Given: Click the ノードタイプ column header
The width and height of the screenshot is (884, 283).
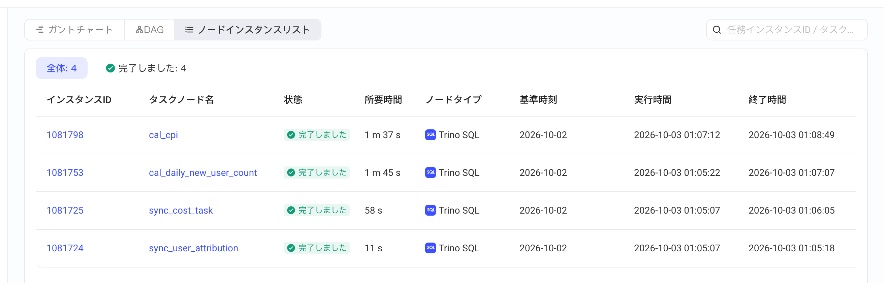Looking at the screenshot, I should [454, 100].
